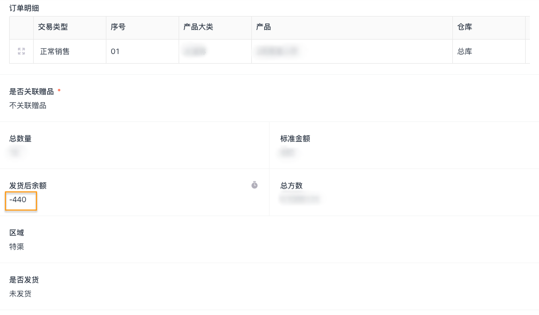
Task: Select the 01 sequence number cell
Action: pyautogui.click(x=115, y=51)
